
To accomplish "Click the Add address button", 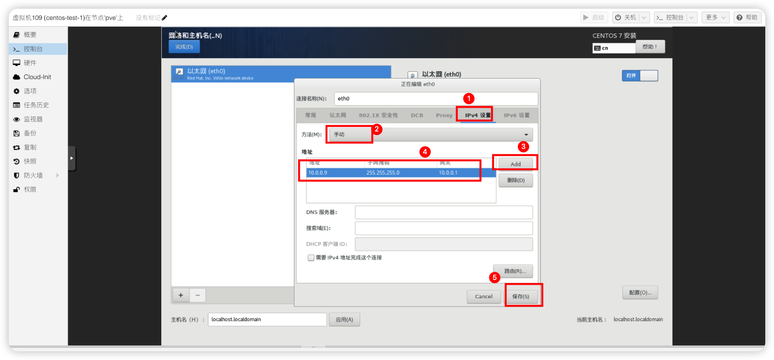I will tap(516, 164).
